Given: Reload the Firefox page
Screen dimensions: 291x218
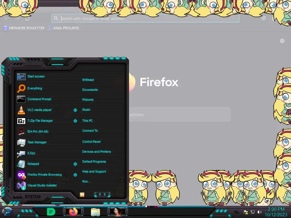Looking at the screenshot, I should pos(27,18).
